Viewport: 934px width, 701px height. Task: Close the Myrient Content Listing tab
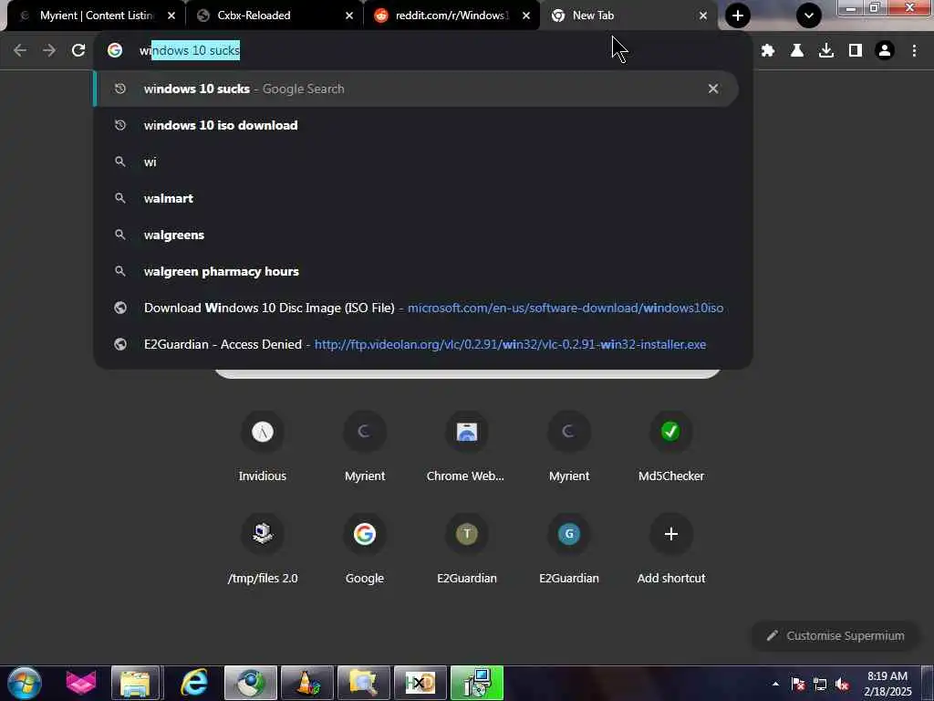tap(171, 16)
